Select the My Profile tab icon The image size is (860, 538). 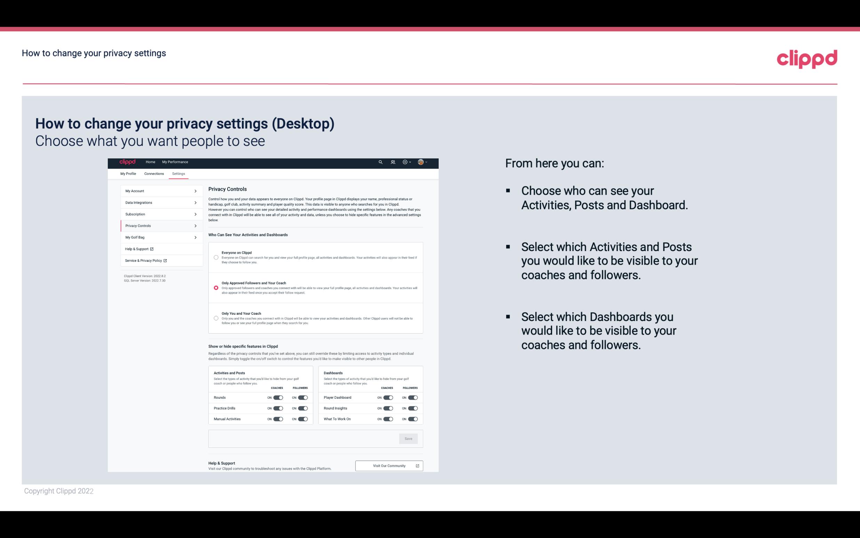pos(128,173)
